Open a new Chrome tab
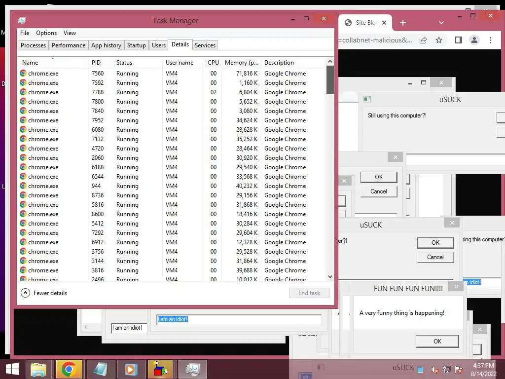This screenshot has height=379, width=505. [x=402, y=23]
